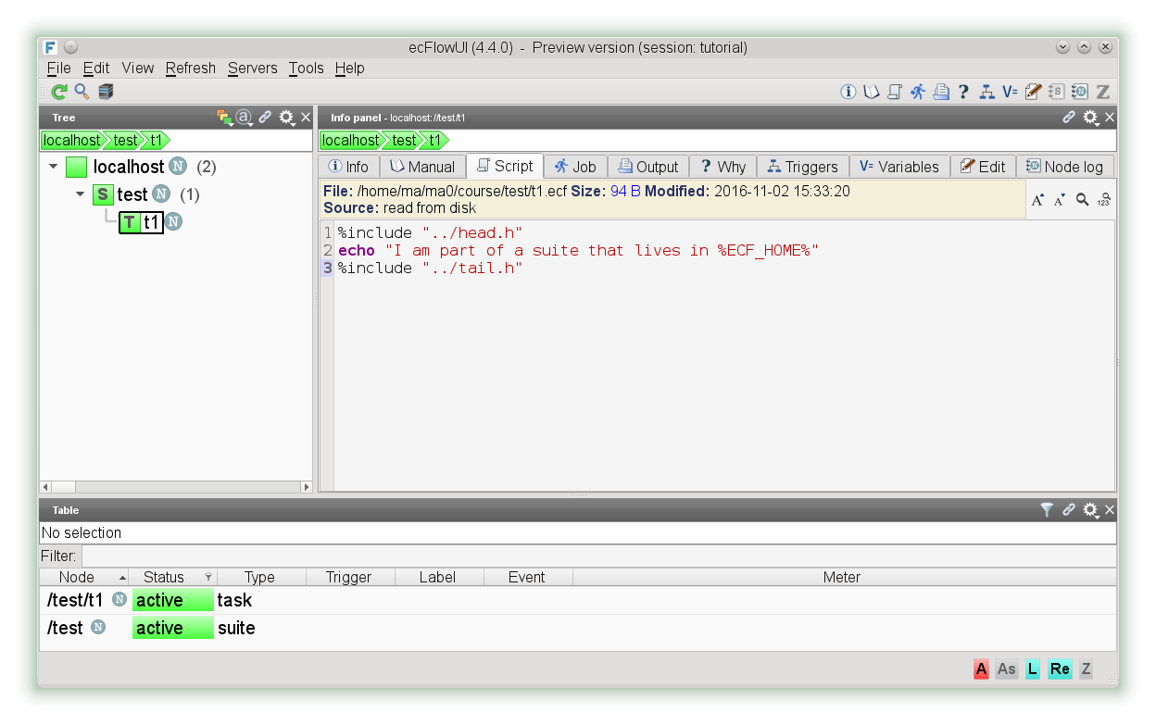Toggle the link icon in Tree panel header
The width and height of the screenshot is (1156, 725).
click(x=265, y=118)
